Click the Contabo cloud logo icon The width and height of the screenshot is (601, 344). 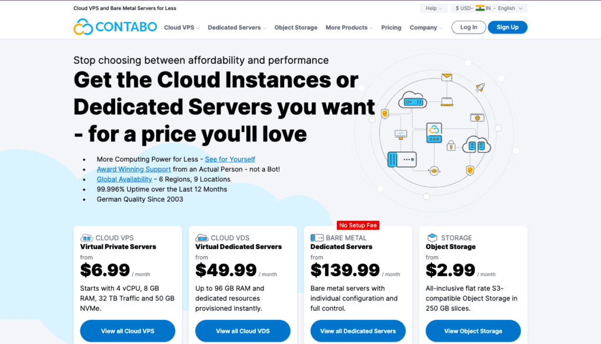click(x=83, y=27)
